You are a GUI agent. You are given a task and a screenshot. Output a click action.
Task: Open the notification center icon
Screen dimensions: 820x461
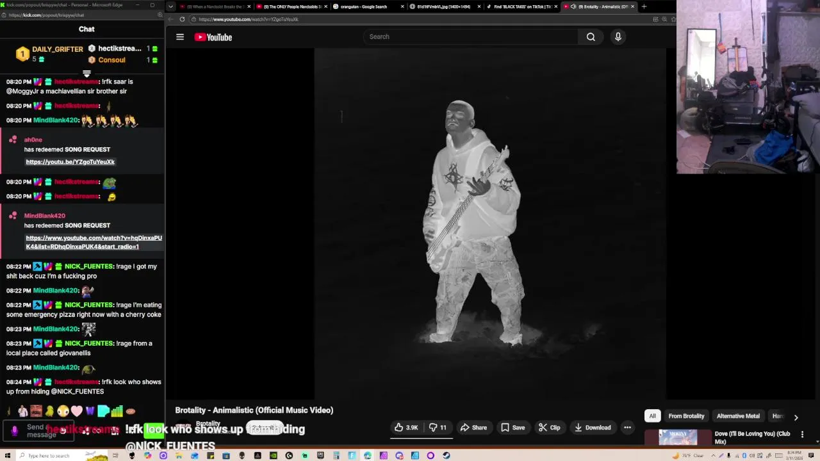(x=812, y=456)
